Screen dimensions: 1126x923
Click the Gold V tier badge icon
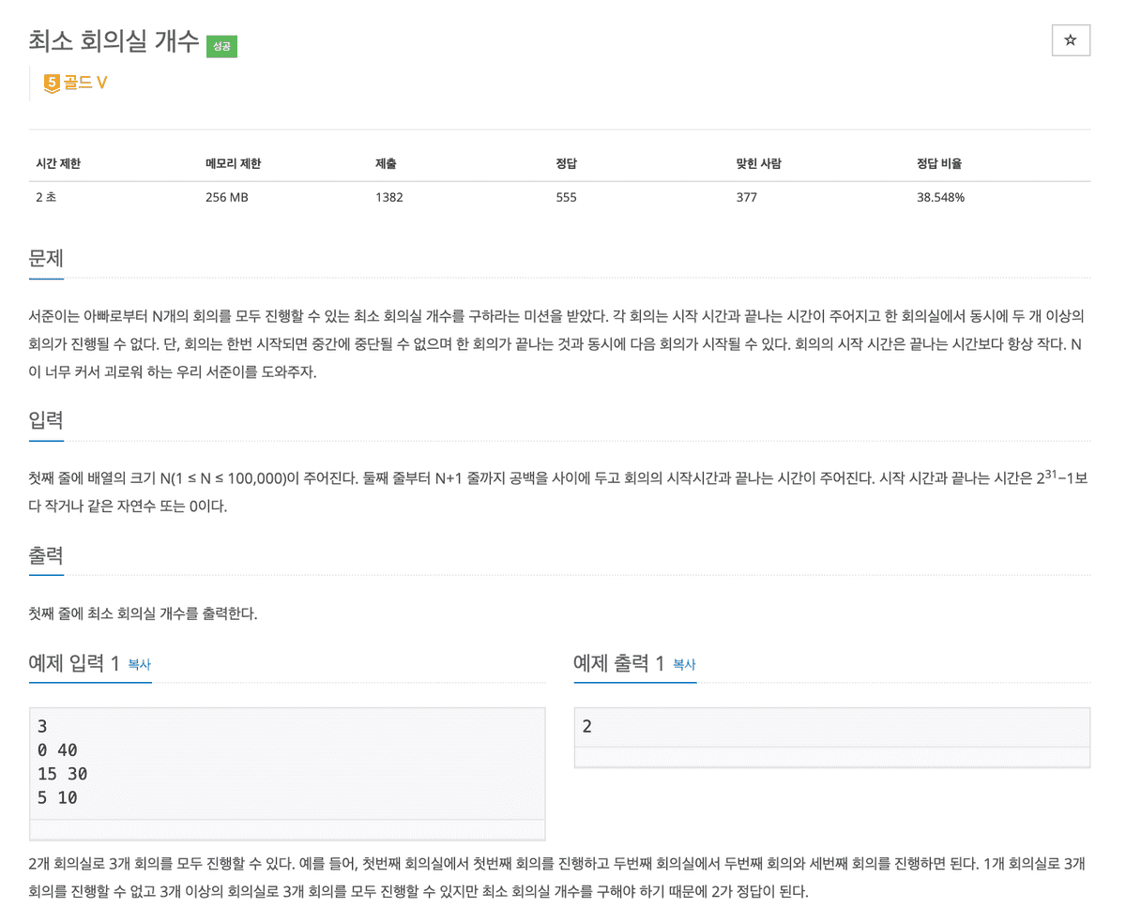tap(52, 83)
